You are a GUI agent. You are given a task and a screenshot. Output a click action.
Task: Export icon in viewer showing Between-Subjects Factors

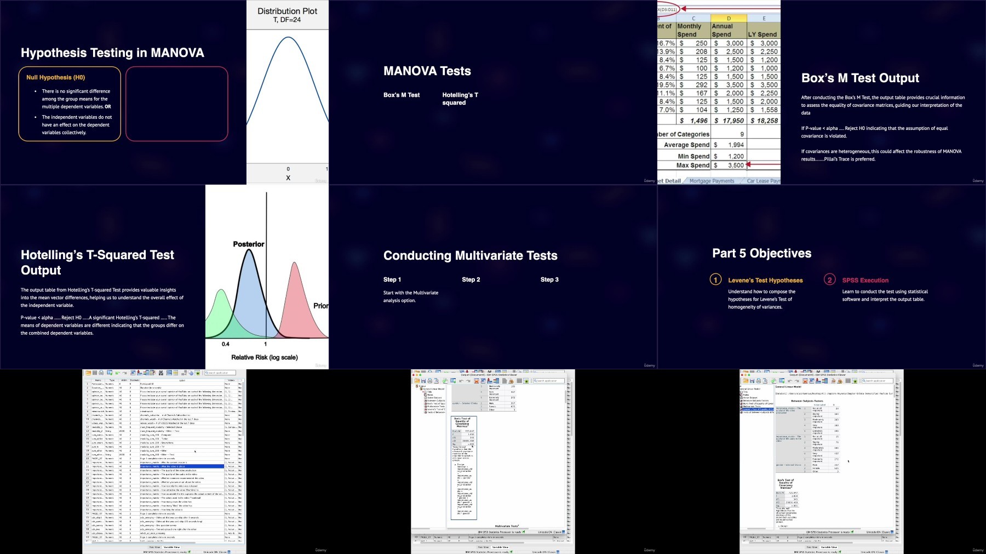(x=773, y=381)
